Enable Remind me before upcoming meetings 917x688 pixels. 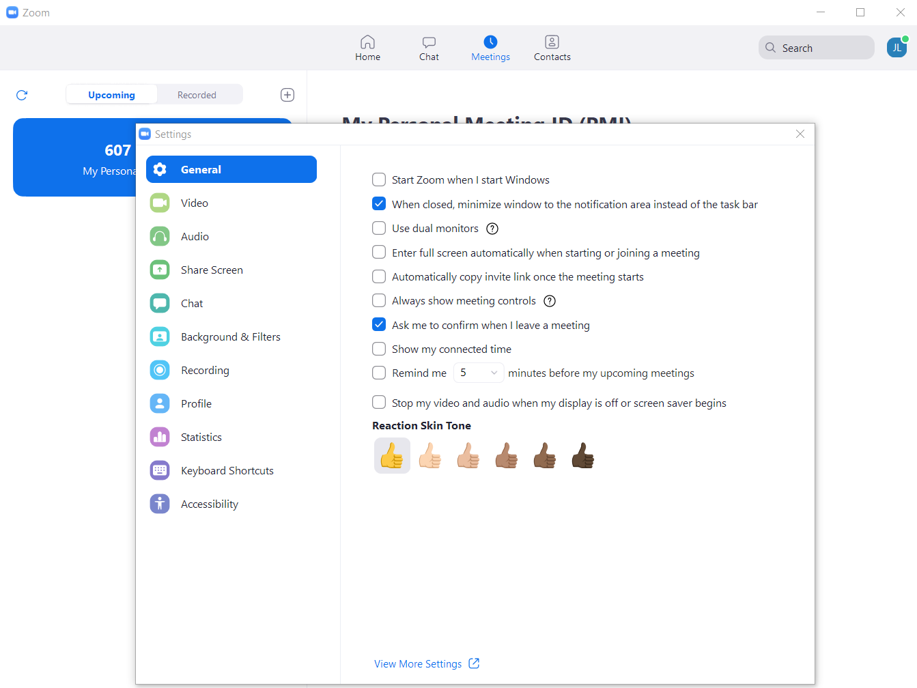point(379,373)
